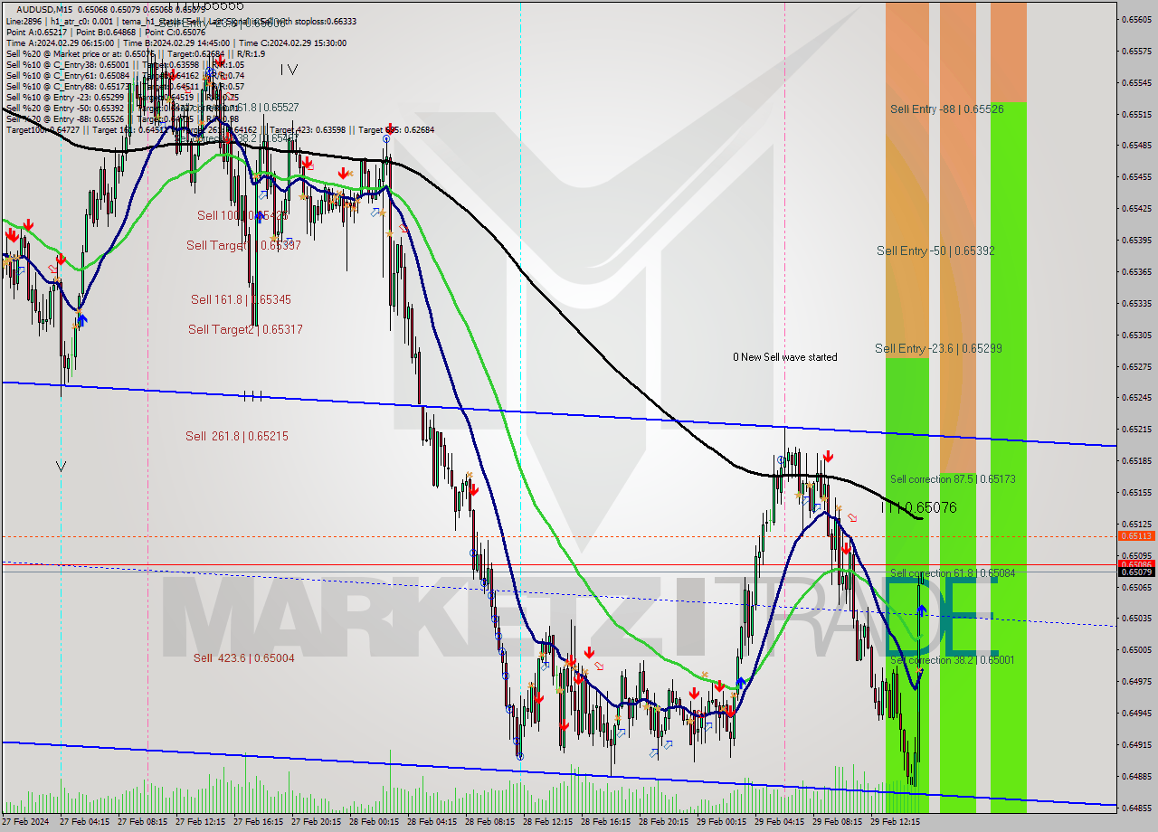The image size is (1158, 832).
Task: Select the 'Sell 261.8 | 0.65215' label
Action: pyautogui.click(x=237, y=436)
